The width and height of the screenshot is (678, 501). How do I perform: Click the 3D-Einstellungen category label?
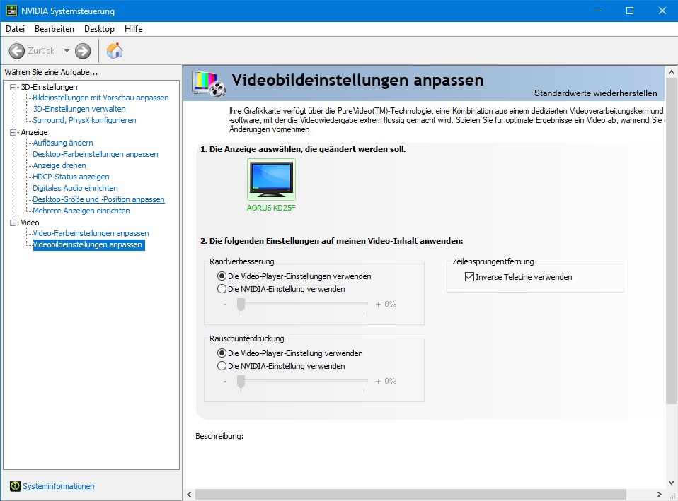pyautogui.click(x=50, y=87)
